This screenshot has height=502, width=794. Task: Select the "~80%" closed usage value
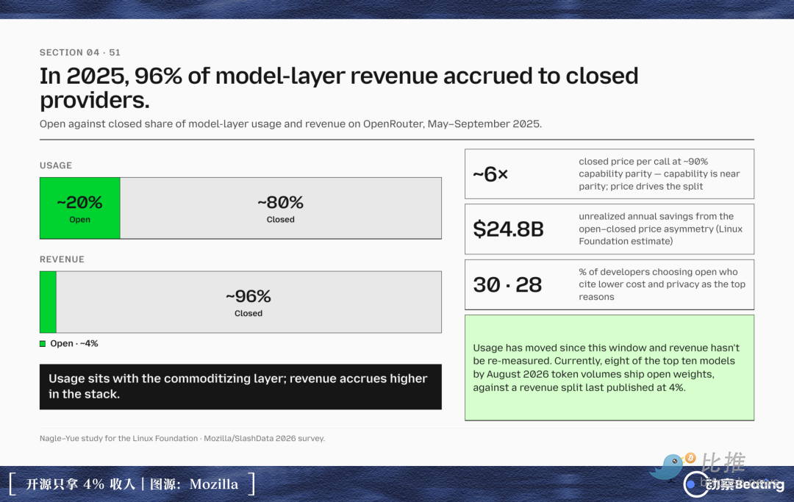click(x=281, y=202)
